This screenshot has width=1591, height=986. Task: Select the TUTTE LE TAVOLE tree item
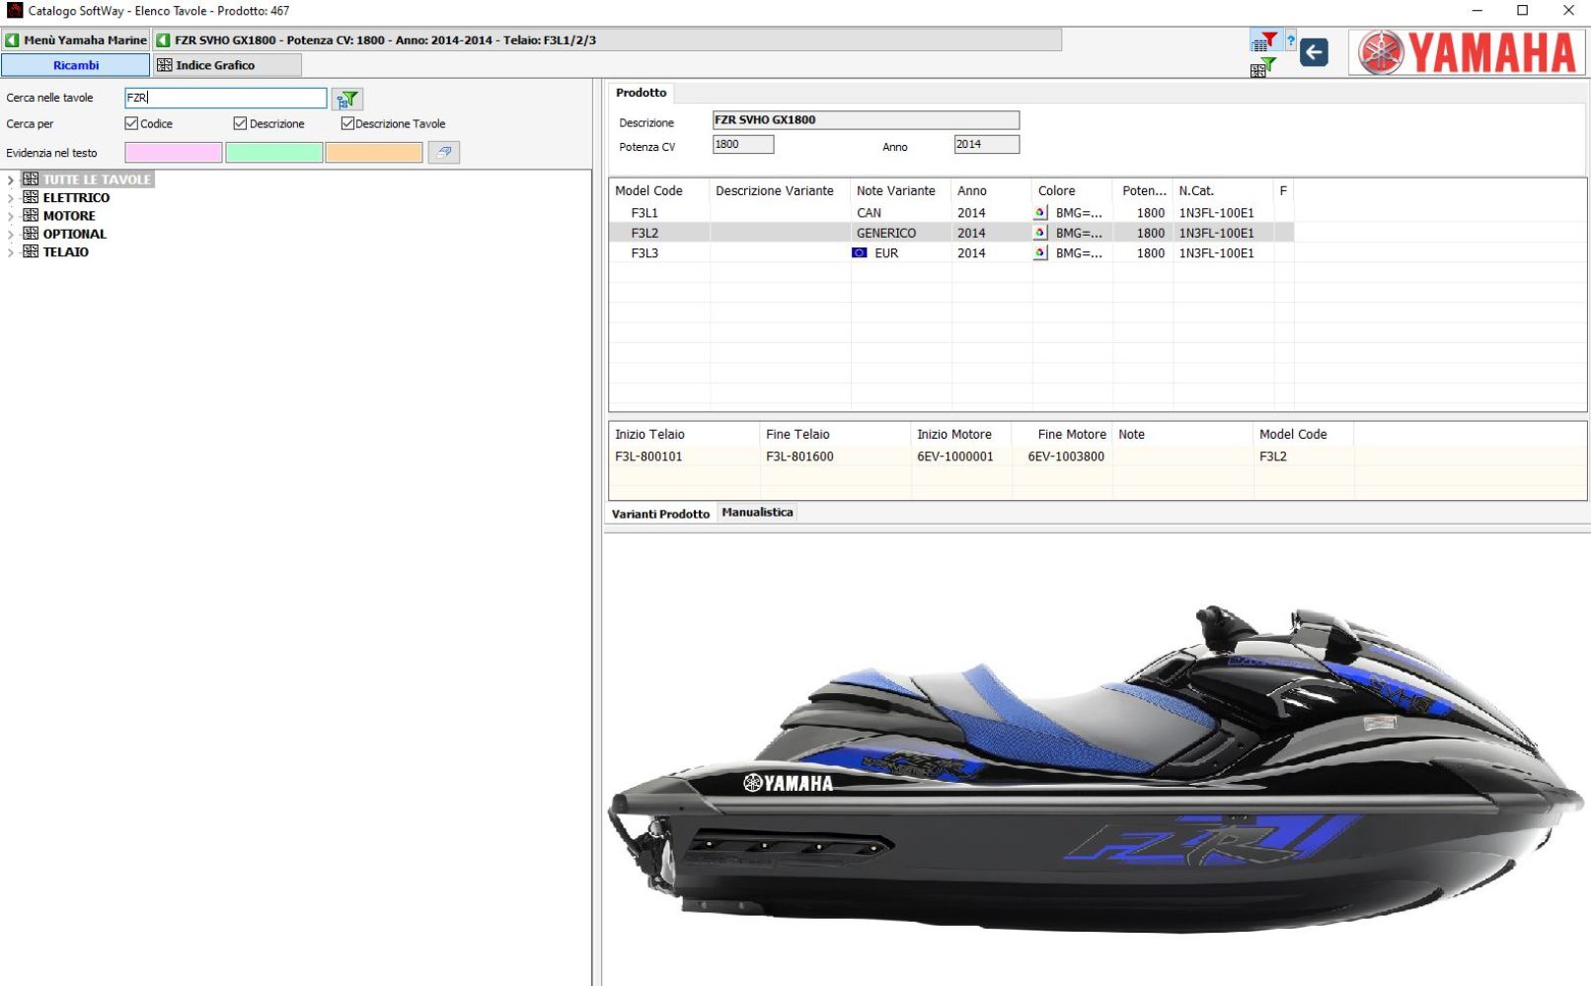97,179
